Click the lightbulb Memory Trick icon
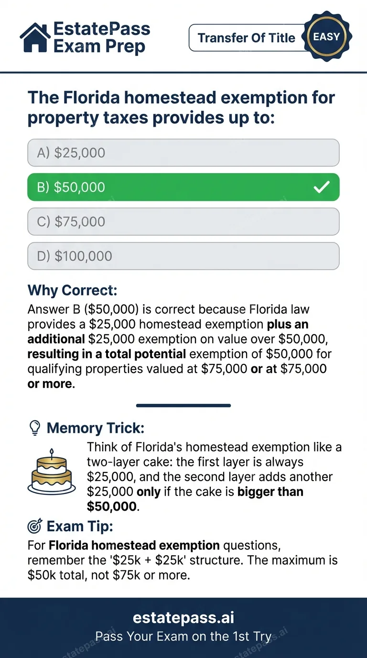The height and width of the screenshot is (658, 367). click(x=34, y=428)
